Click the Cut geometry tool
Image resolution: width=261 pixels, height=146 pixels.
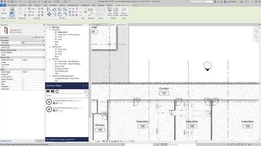(x=31, y=12)
